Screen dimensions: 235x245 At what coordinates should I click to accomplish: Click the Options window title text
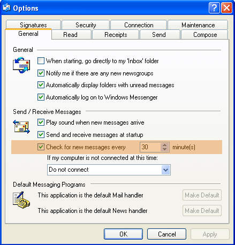pos(26,8)
